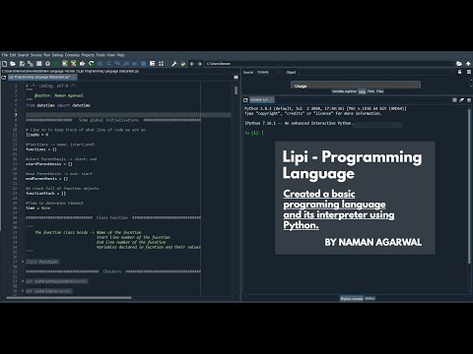Open the View menu
This screenshot has height=354, width=473.
[x=110, y=55]
